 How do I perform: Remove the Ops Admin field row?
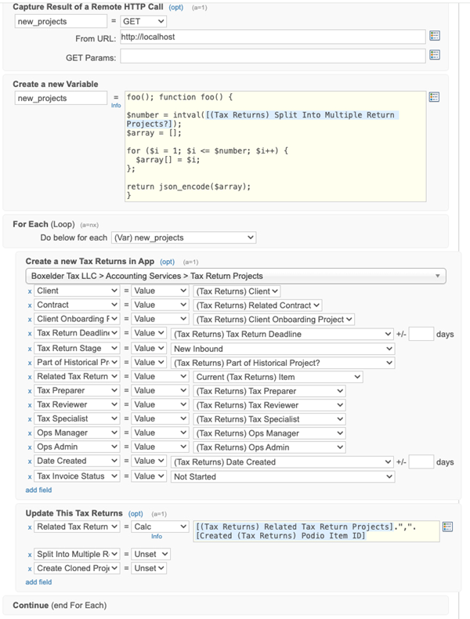coord(31,447)
